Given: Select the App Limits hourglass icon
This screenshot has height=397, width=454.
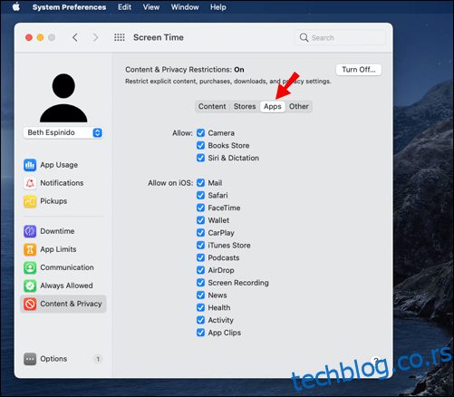Looking at the screenshot, I should pos(30,249).
